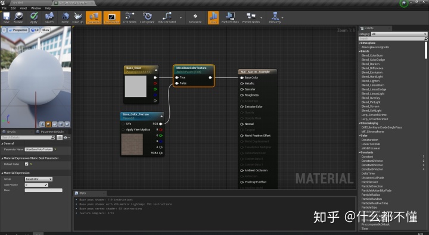
Task: Click the False input pin on switch node
Action: point(177,83)
